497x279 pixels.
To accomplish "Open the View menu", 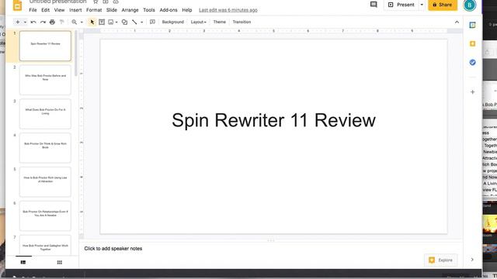I will [59, 10].
